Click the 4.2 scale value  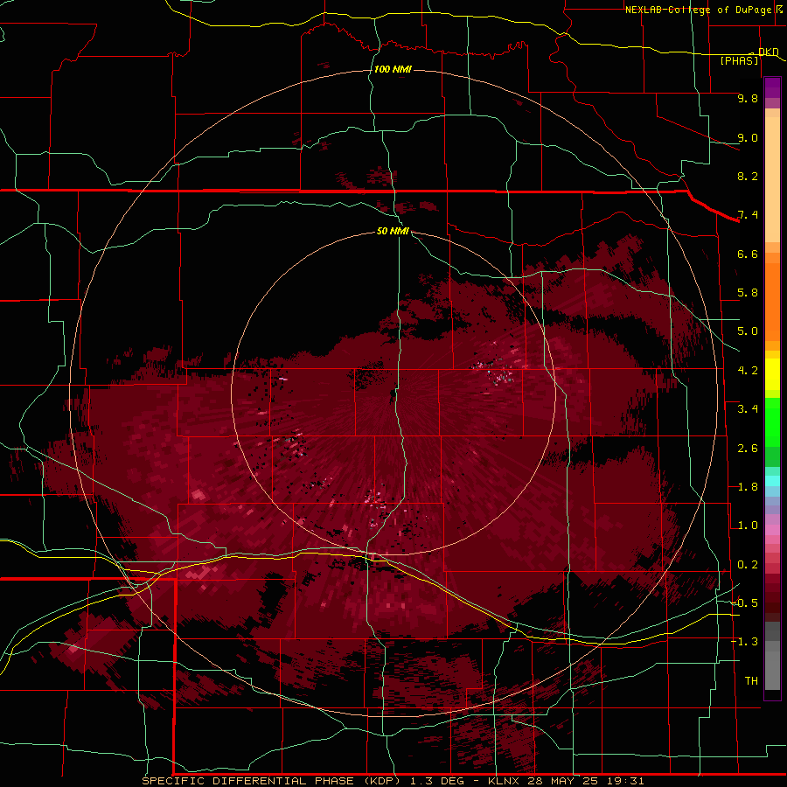pos(748,371)
